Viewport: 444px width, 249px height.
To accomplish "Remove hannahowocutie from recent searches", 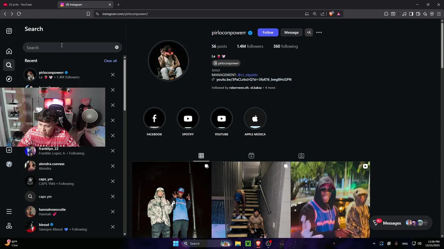I will coord(113,212).
